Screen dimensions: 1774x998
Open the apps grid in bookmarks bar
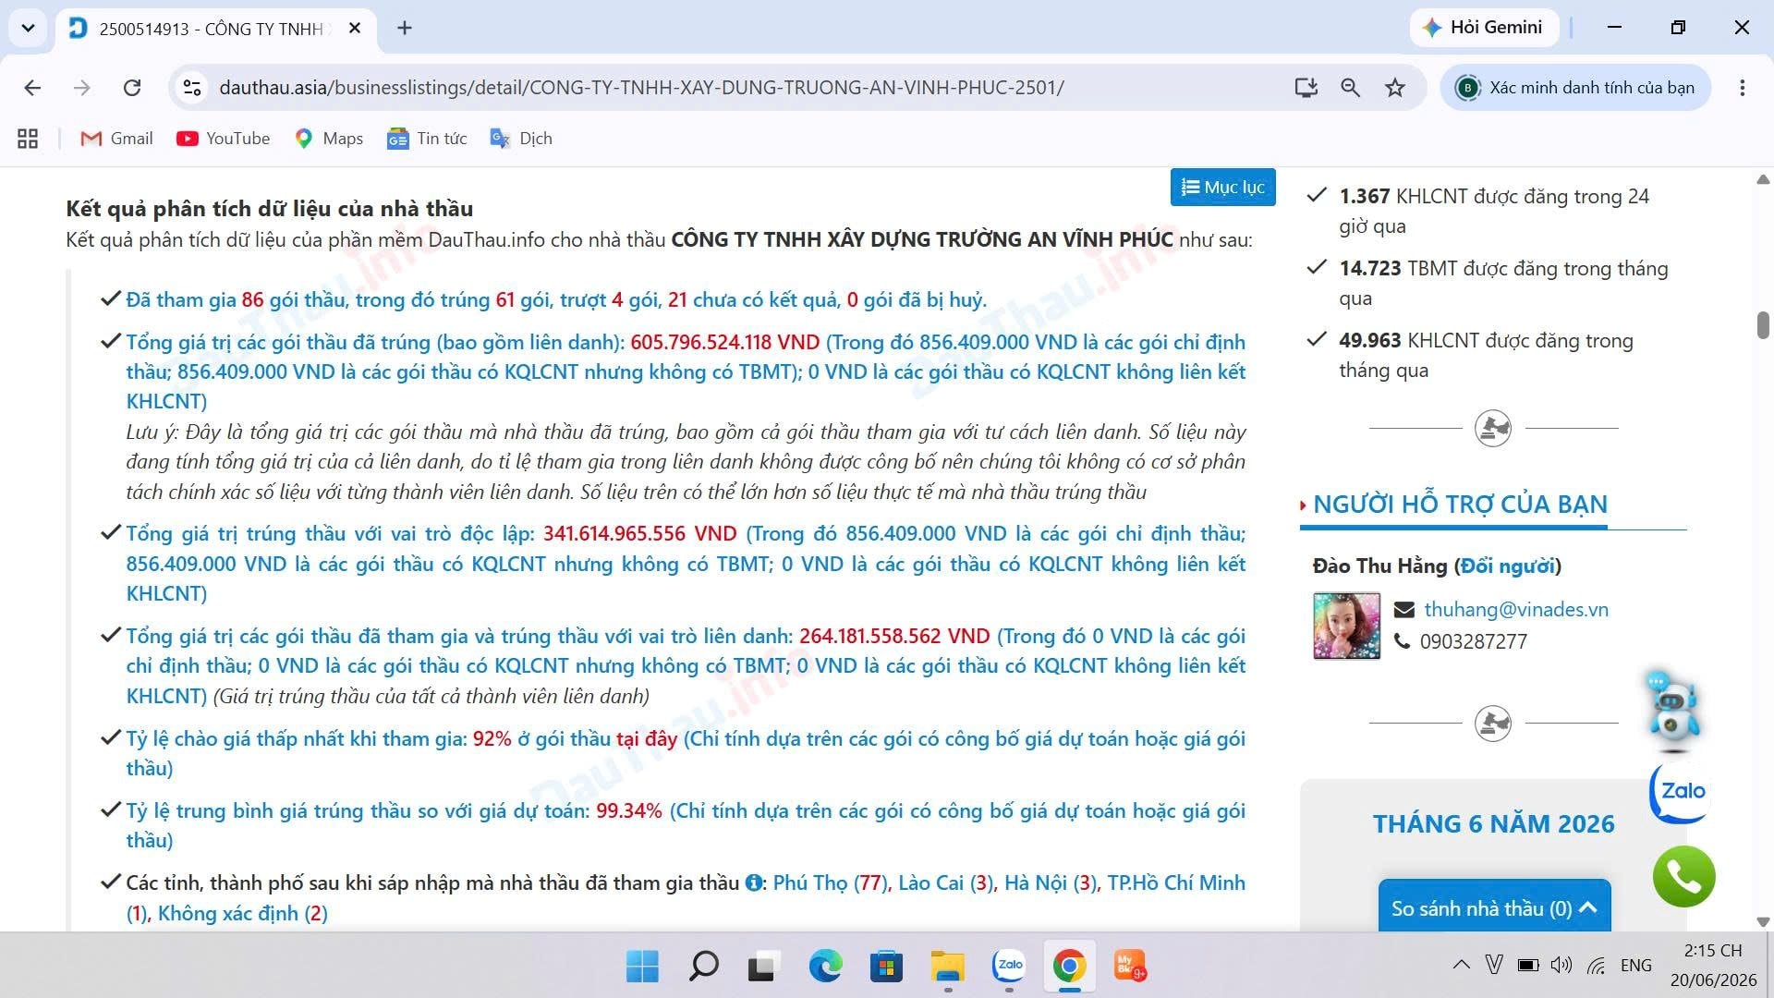28,139
